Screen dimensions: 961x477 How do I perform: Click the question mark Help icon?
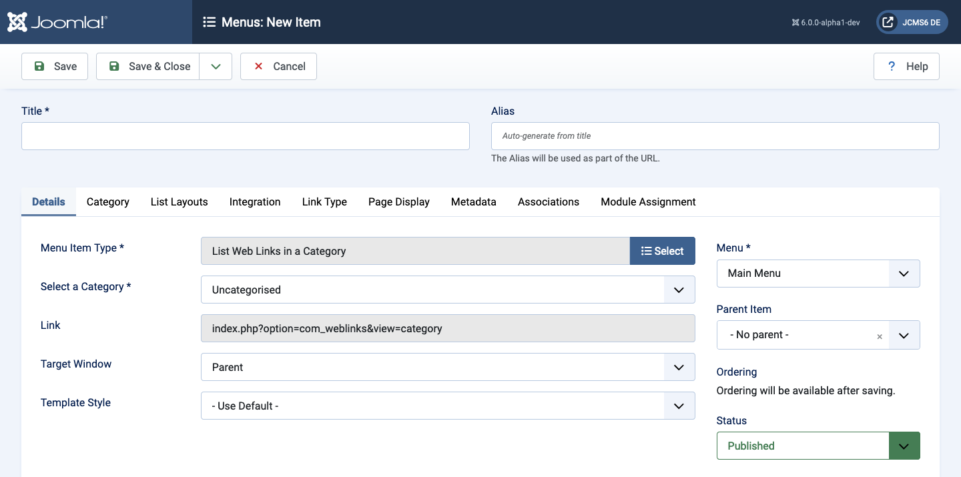coord(891,66)
